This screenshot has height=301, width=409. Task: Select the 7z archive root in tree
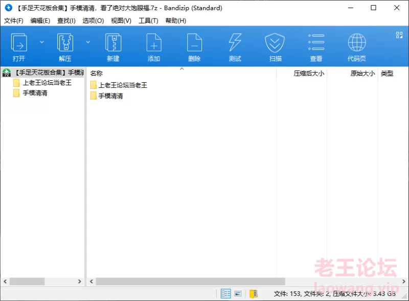[x=43, y=72]
